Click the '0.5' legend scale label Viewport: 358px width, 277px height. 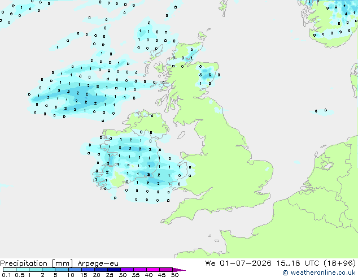click(x=19, y=275)
